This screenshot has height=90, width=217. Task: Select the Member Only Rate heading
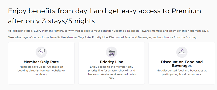(41, 62)
